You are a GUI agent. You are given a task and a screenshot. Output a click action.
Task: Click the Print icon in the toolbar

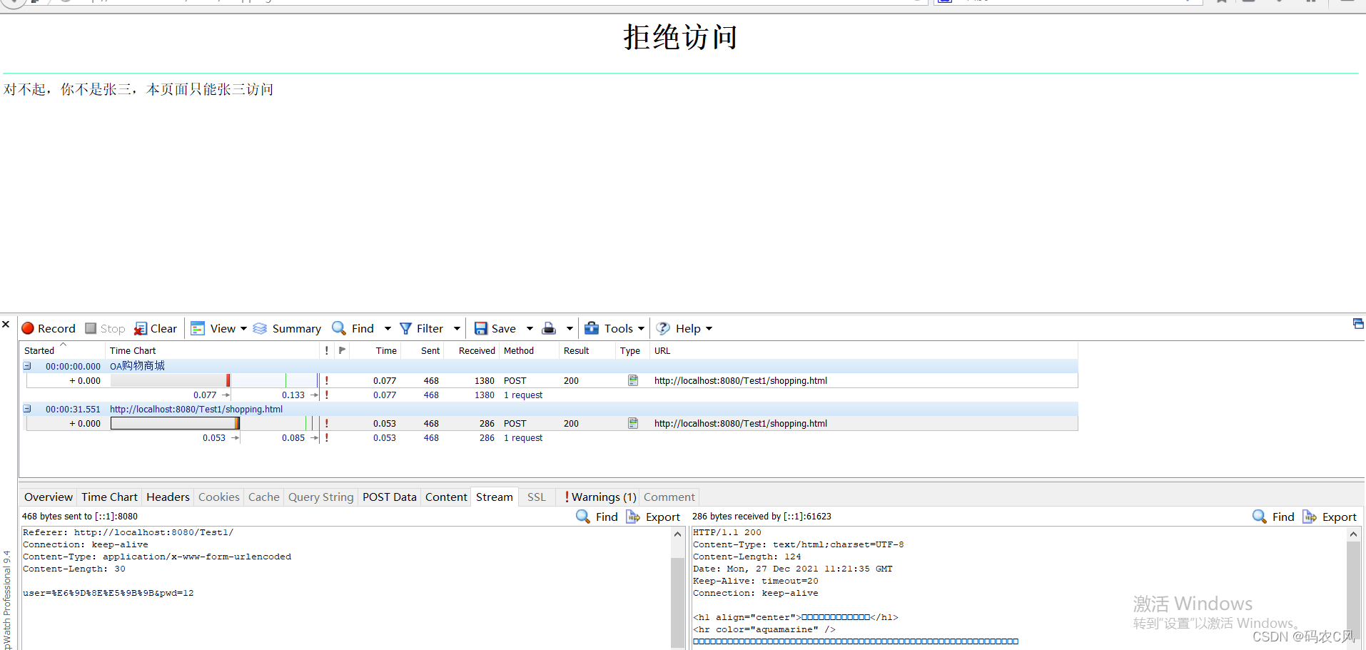coord(549,328)
